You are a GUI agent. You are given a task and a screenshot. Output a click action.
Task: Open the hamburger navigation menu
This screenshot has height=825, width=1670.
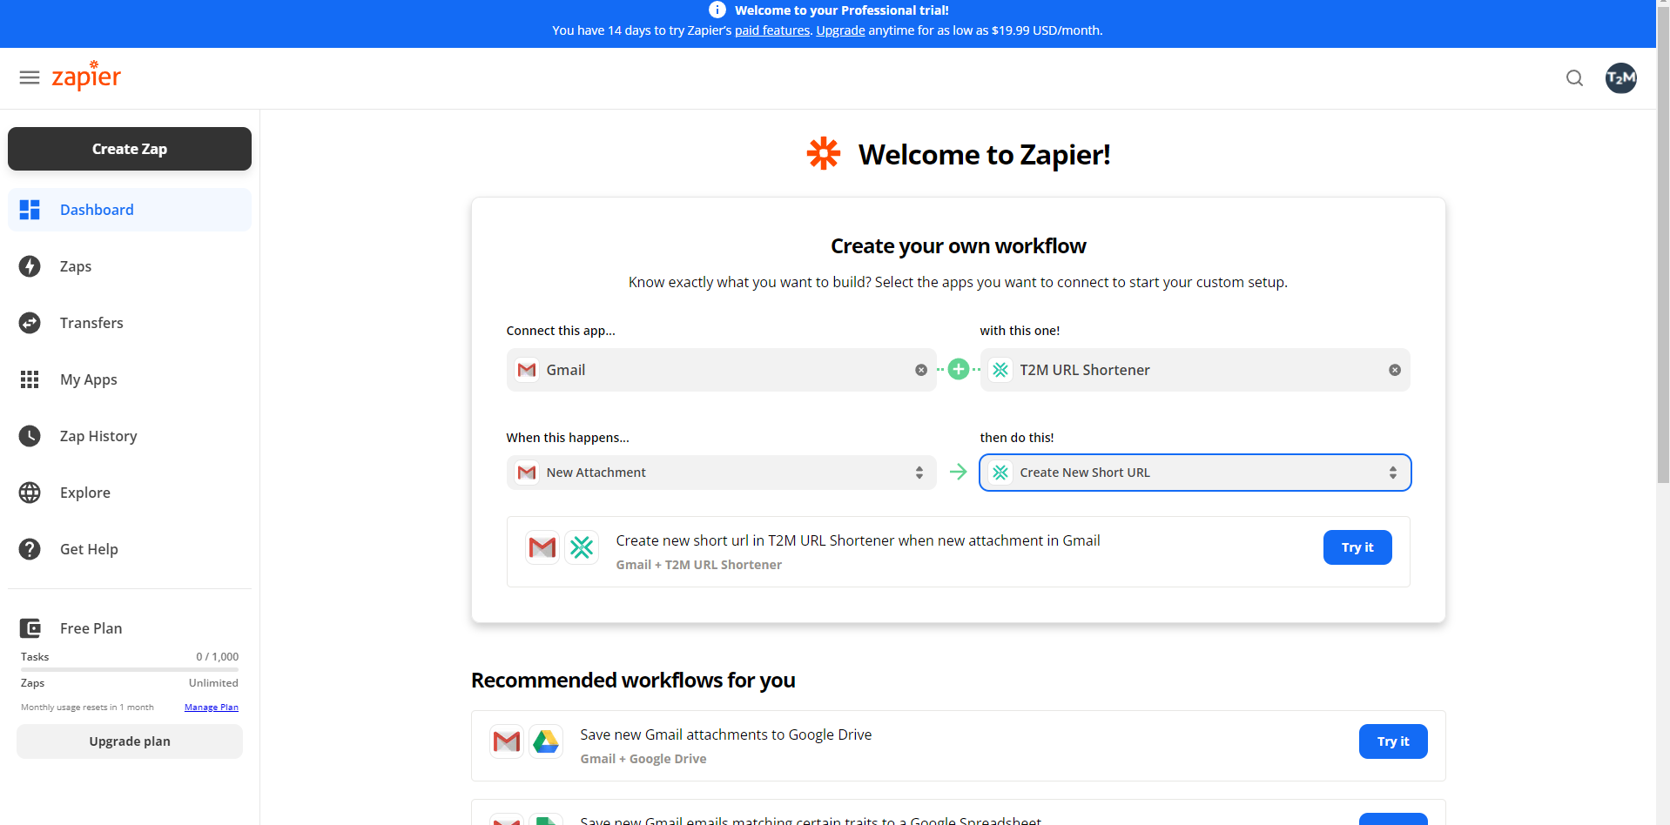[x=29, y=77]
